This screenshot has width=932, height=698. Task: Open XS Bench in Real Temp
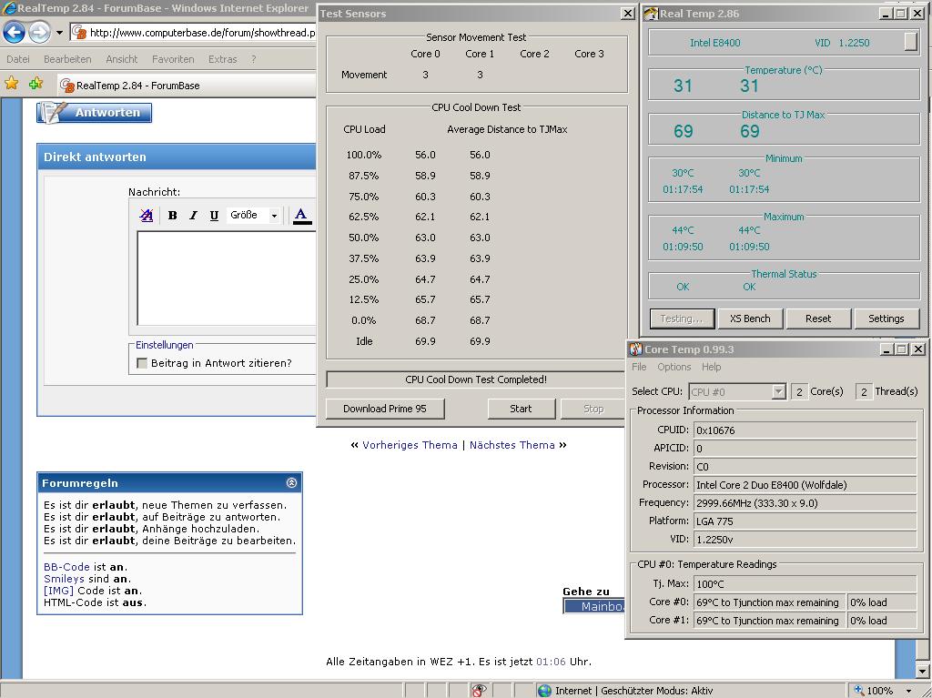click(x=750, y=319)
